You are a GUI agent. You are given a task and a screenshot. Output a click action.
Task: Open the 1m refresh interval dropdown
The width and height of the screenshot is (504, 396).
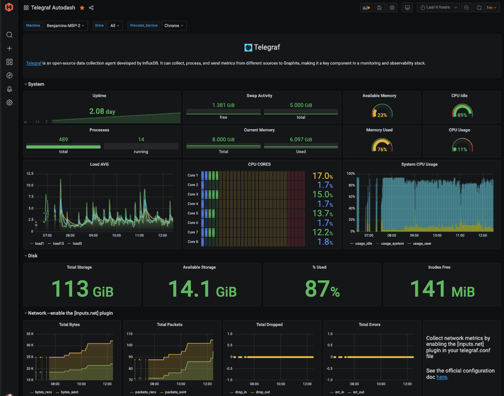pos(491,8)
